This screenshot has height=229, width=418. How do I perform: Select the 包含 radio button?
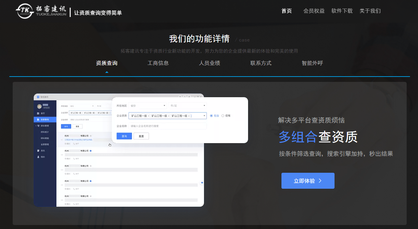(211, 116)
